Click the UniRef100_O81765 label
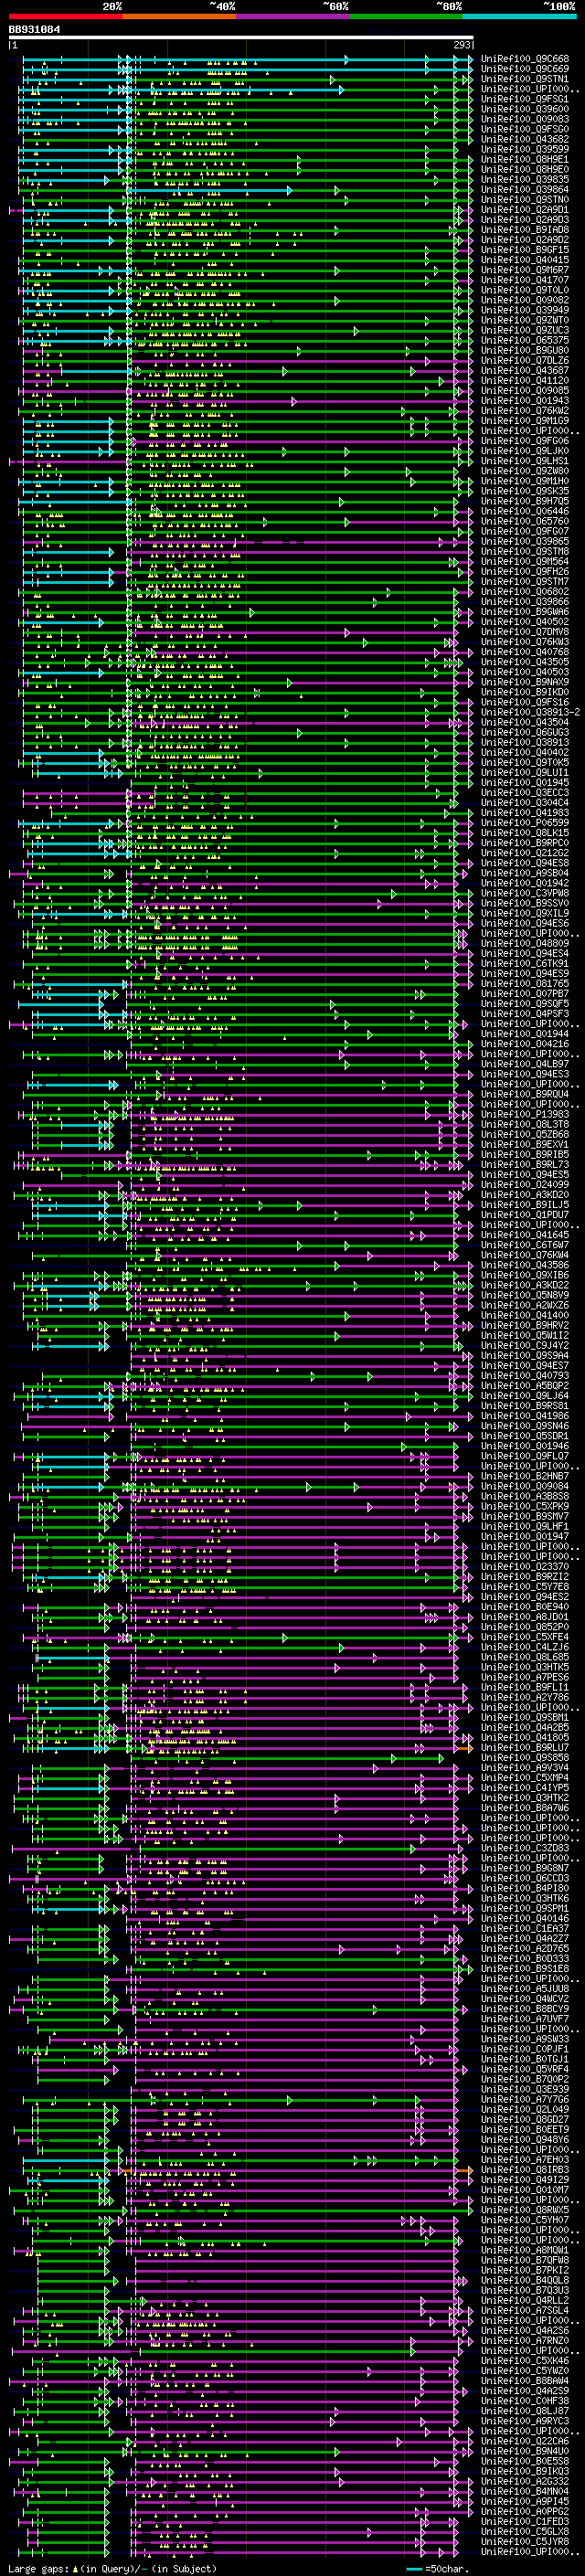This screenshot has height=2576, width=585. [525, 983]
